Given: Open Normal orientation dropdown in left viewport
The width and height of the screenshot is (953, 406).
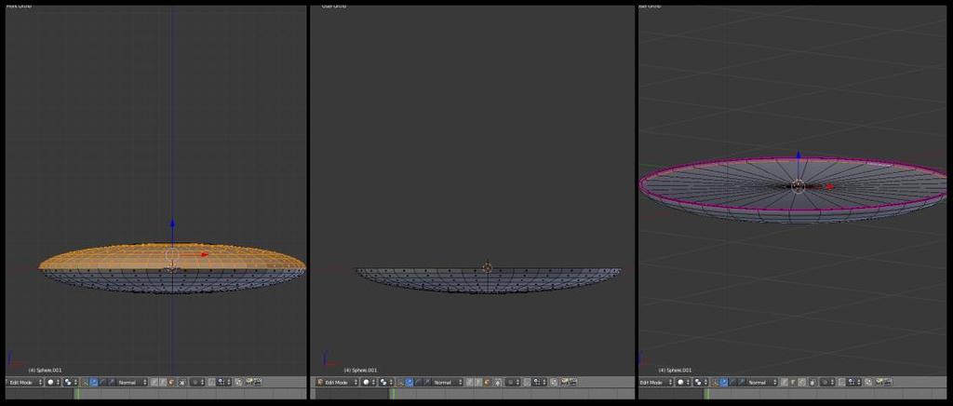Looking at the screenshot, I should 132,383.
